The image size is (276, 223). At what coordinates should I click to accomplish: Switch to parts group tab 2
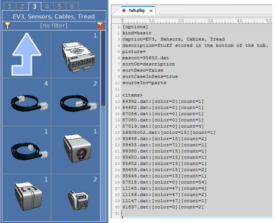[x=22, y=7]
